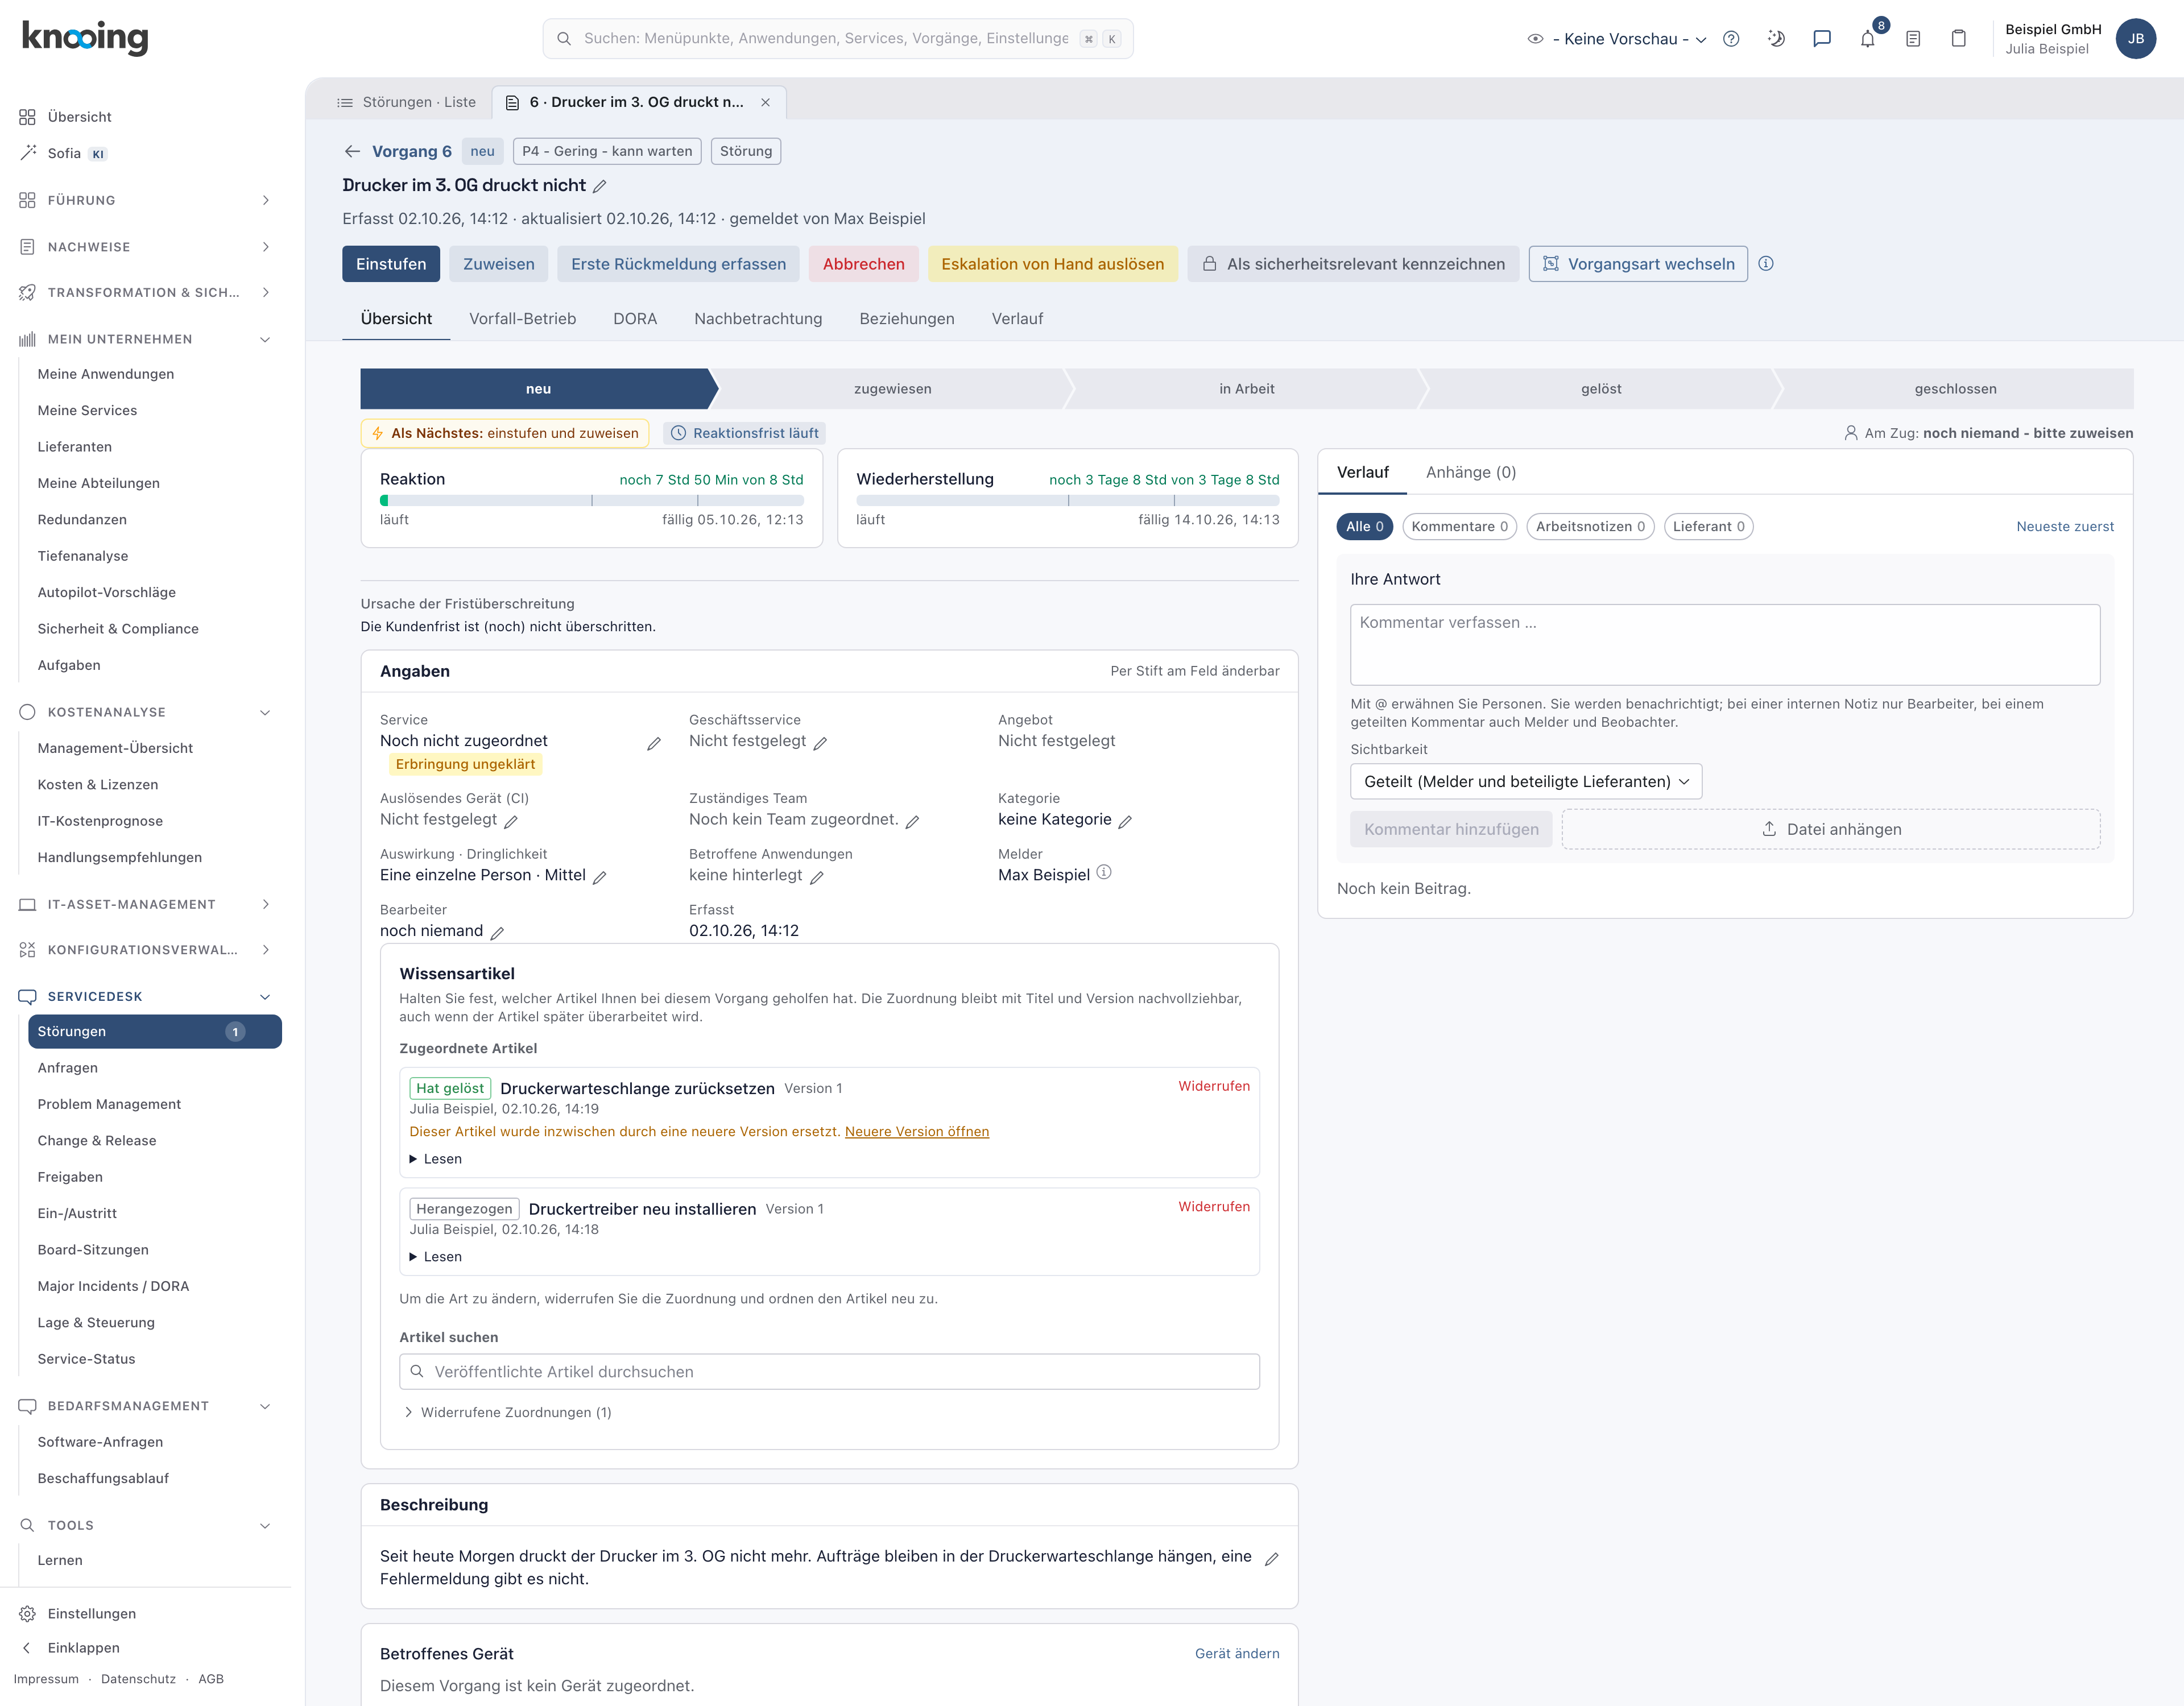Image resolution: width=2184 pixels, height=1706 pixels.
Task: Open the Anhänge (0) tab
Action: tap(1470, 472)
